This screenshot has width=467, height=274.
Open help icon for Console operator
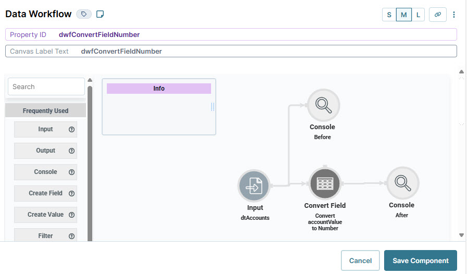tap(71, 172)
